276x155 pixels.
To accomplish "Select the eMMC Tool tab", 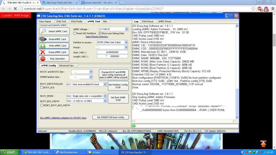I will coord(94,21).
